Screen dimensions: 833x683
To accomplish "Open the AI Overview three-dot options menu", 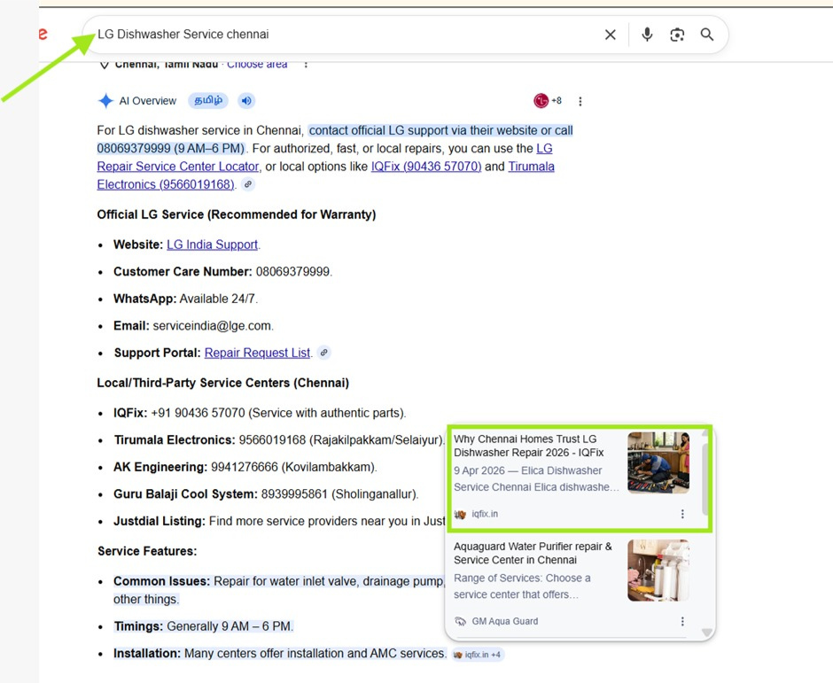I will click(580, 101).
